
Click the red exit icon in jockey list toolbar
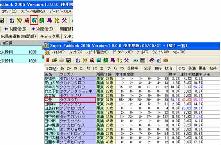[48, 61]
